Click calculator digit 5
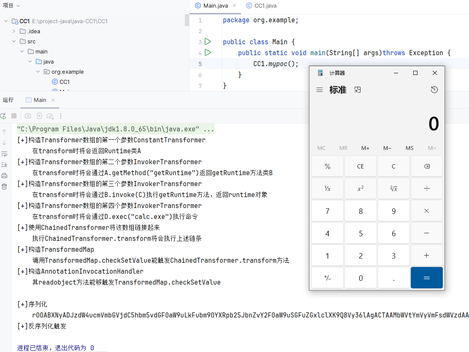The width and height of the screenshot is (469, 352). [x=361, y=233]
